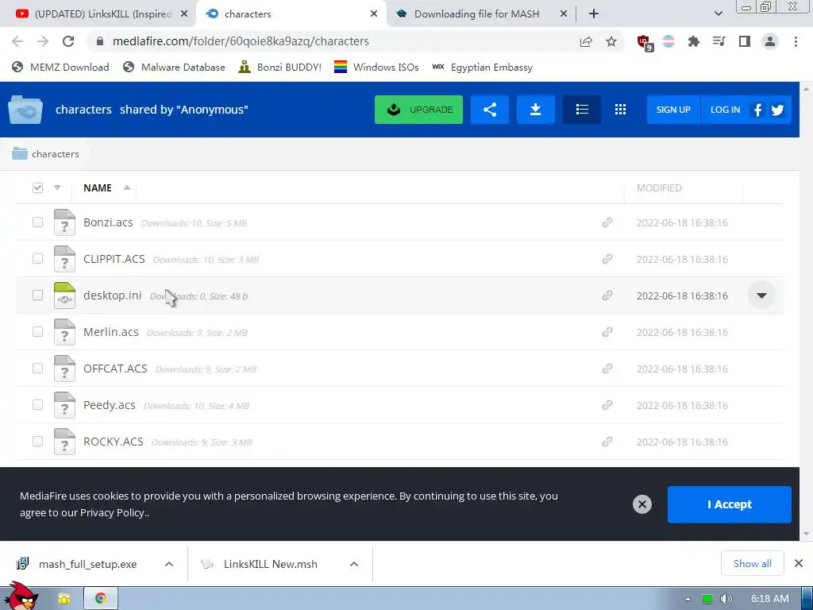Check the Merlin.acs checkbox
This screenshot has width=813, height=610.
[37, 331]
